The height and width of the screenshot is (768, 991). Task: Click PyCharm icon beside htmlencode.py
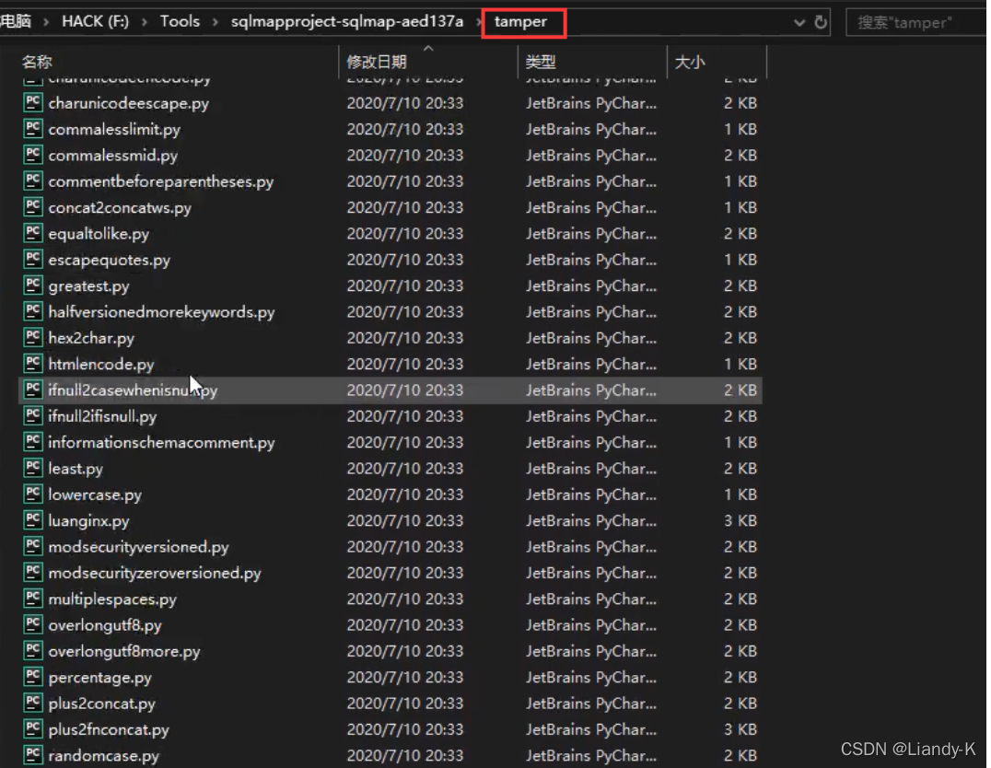(x=32, y=364)
